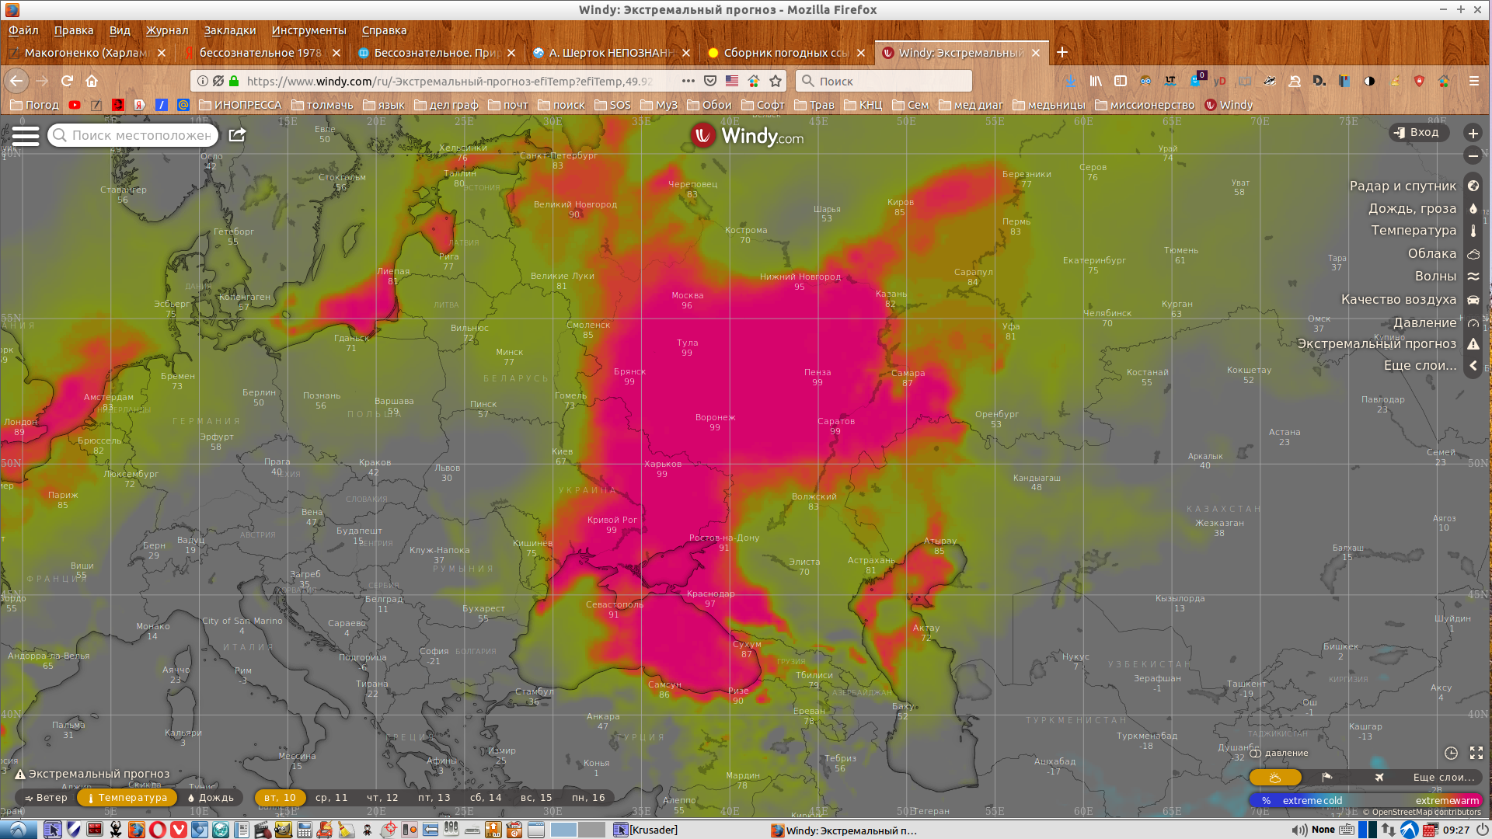Open the Журнал menu

[x=167, y=30]
